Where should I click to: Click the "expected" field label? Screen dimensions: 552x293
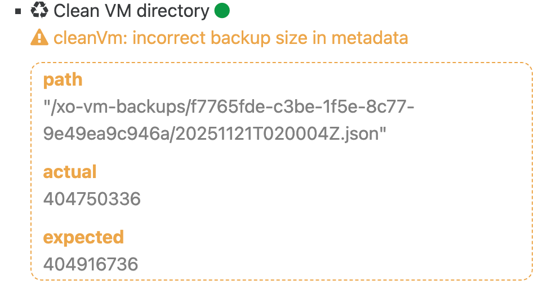click(x=83, y=237)
